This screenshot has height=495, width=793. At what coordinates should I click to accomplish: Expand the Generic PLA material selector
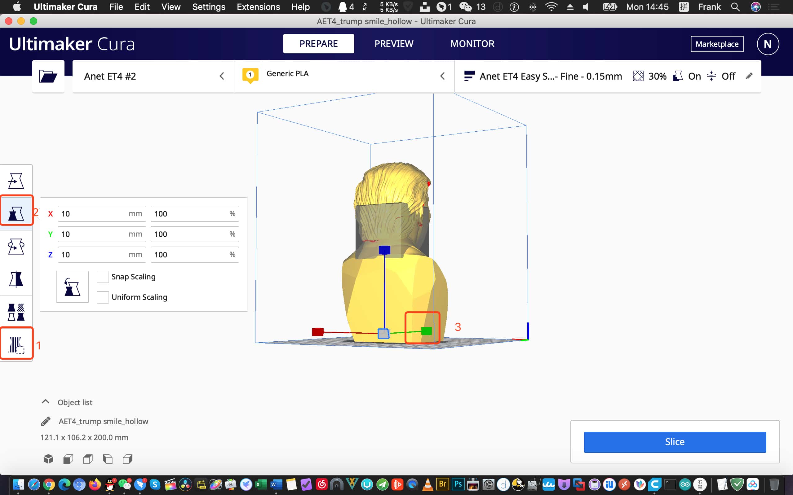pos(344,76)
